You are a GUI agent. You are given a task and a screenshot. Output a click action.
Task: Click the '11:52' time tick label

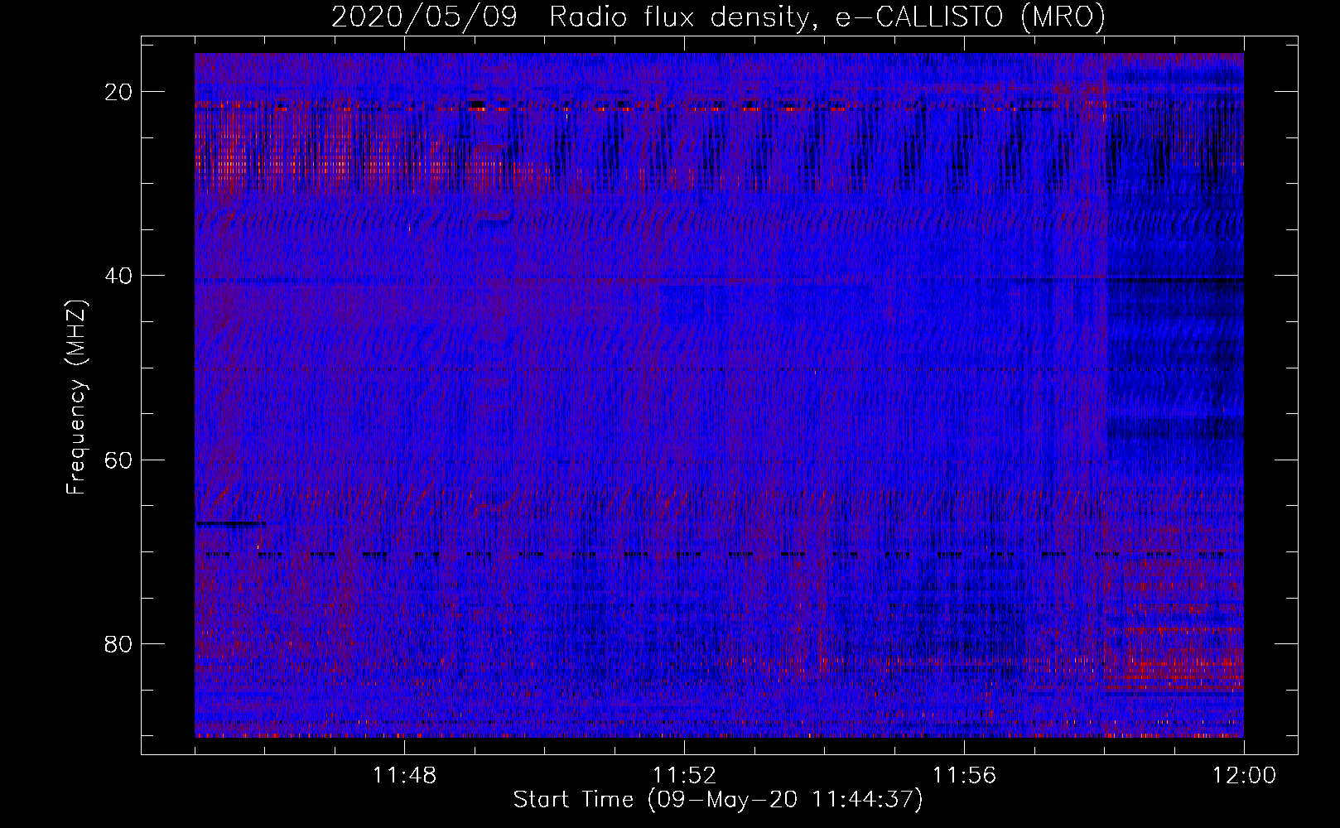(x=684, y=776)
